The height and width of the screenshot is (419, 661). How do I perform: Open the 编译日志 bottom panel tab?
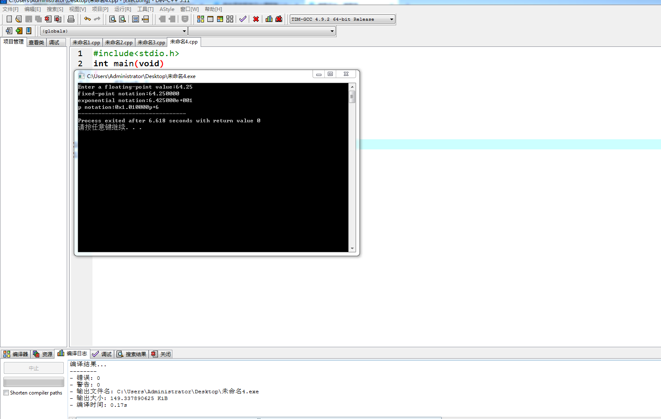(72, 354)
